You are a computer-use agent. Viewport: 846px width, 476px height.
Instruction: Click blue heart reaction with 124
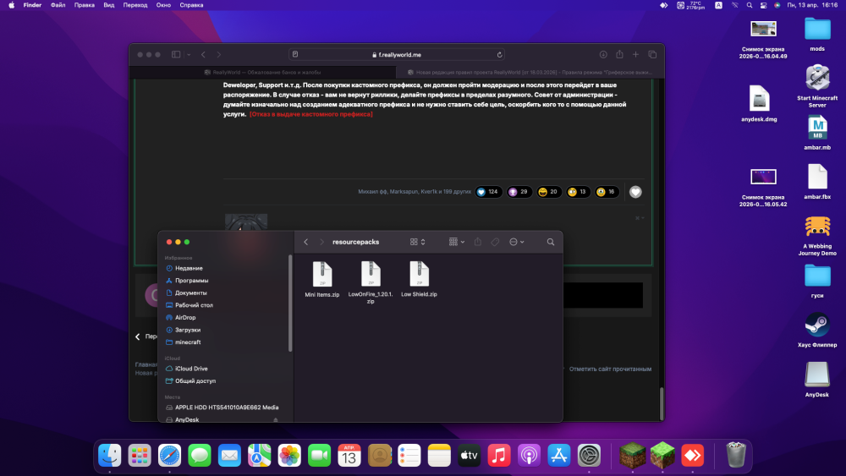pyautogui.click(x=488, y=192)
